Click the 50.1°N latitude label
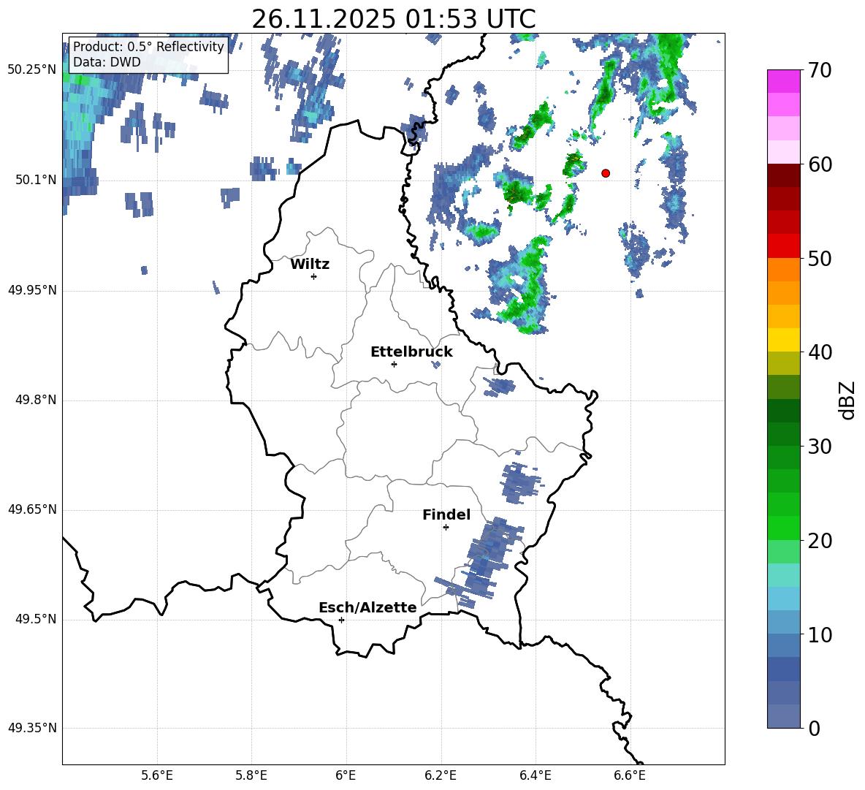This screenshot has width=865, height=790. (x=36, y=181)
